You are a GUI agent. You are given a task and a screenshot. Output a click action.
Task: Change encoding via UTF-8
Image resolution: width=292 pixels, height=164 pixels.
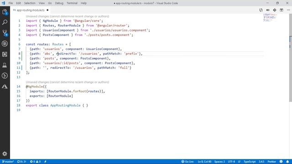pyautogui.click(x=231, y=162)
